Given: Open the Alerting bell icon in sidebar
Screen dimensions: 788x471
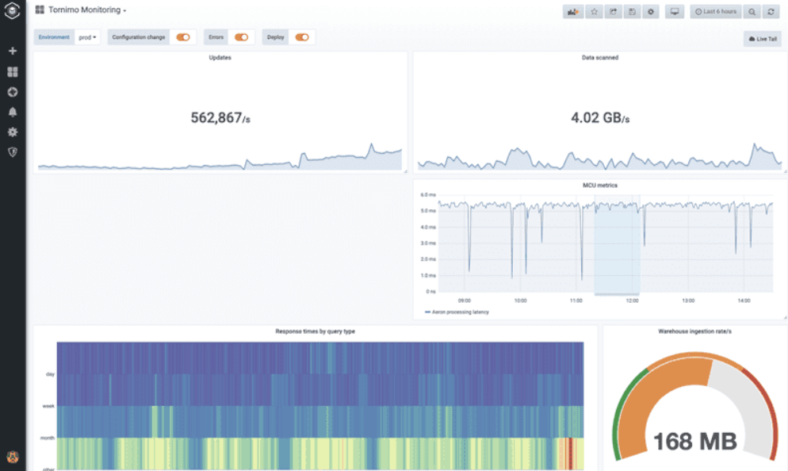Looking at the screenshot, I should click(x=13, y=112).
